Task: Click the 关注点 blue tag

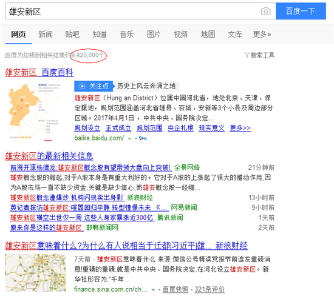Action: pyautogui.click(x=94, y=86)
